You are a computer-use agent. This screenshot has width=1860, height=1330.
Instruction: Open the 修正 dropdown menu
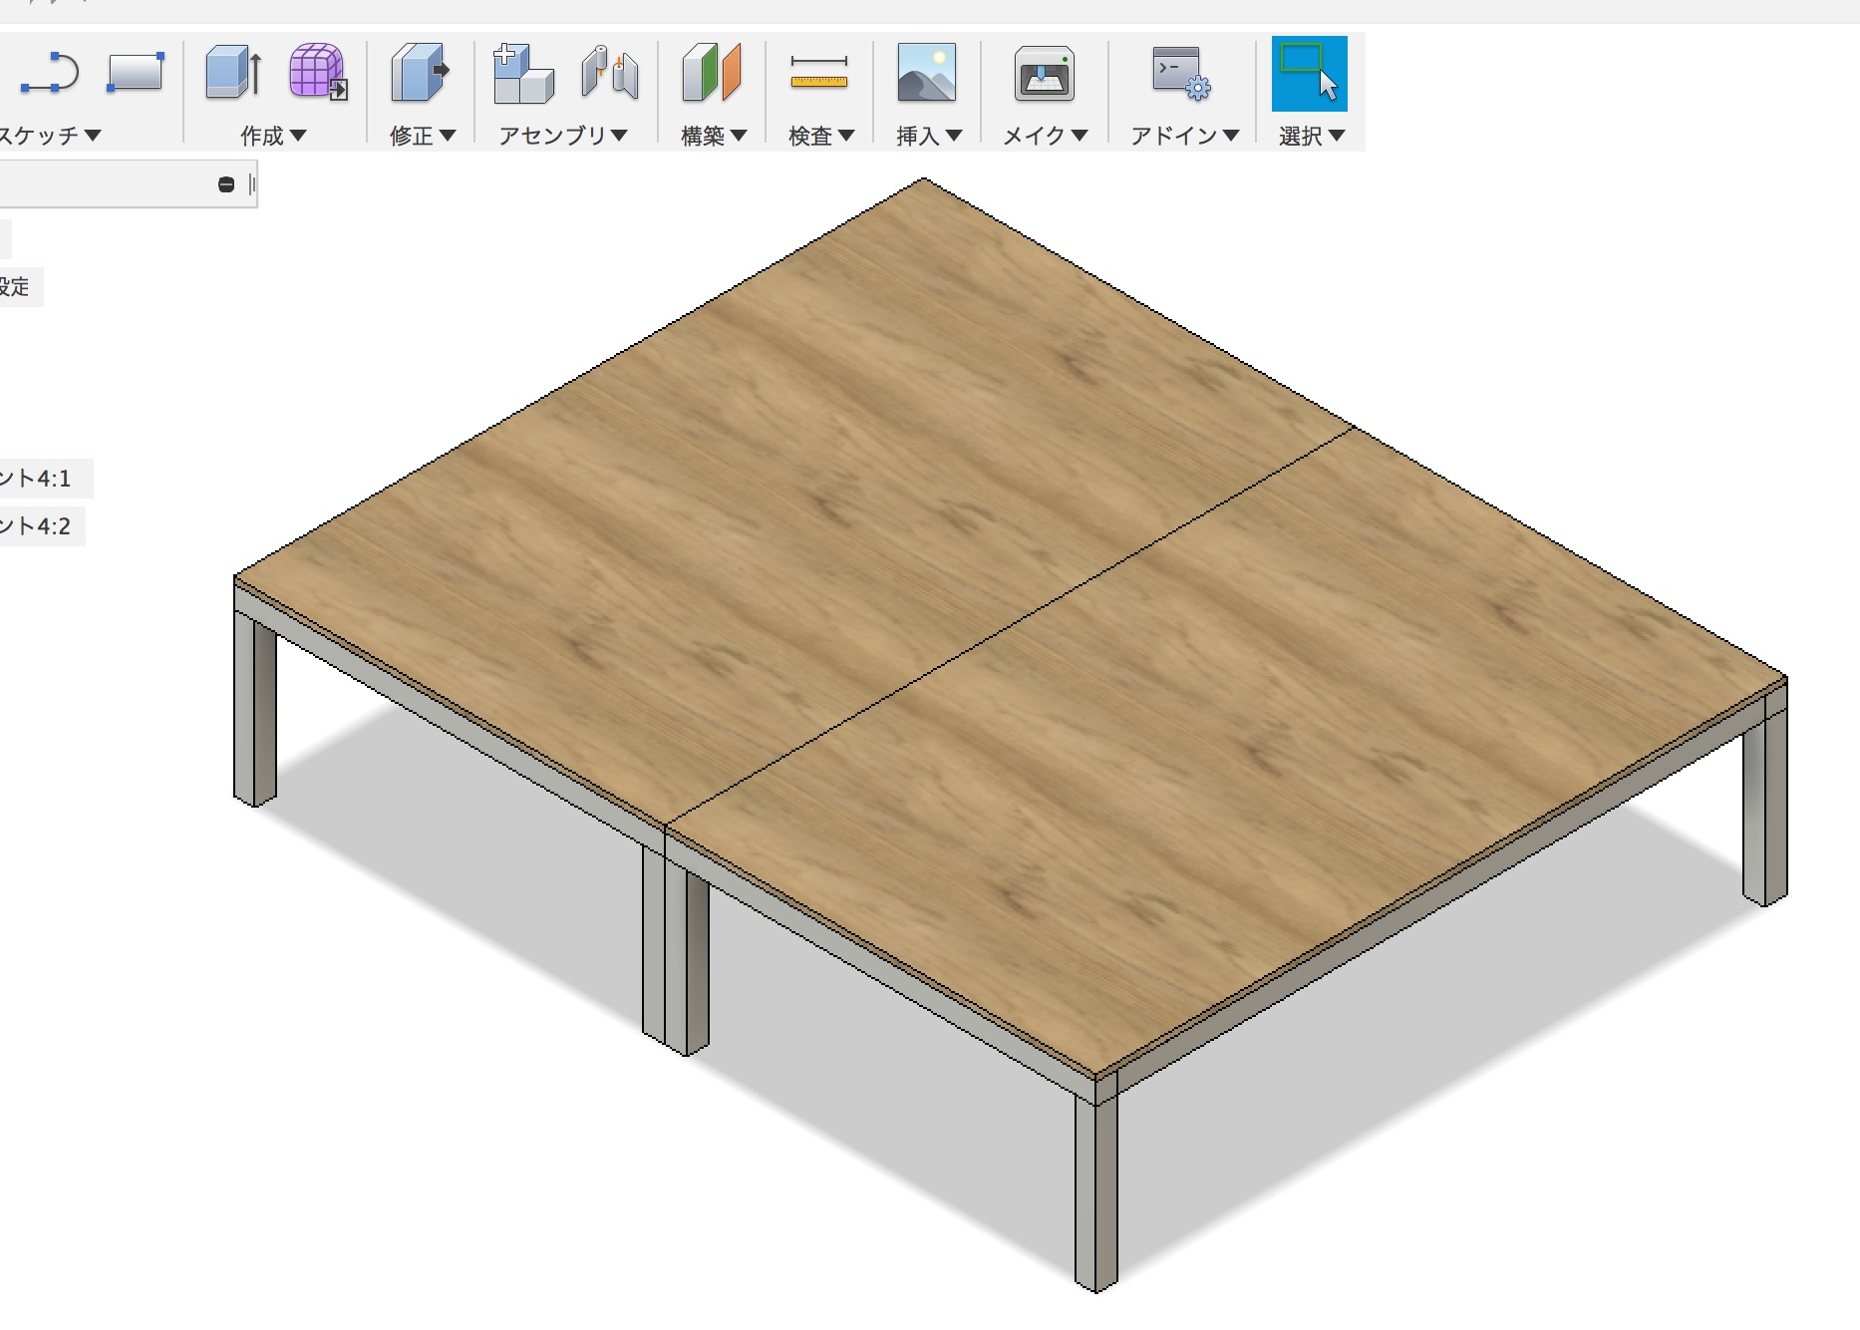[423, 136]
